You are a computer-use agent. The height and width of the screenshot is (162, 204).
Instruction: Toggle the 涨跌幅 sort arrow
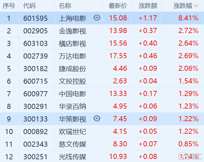(196, 6)
